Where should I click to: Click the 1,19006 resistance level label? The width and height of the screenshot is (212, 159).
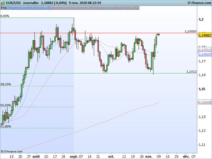(x=190, y=31)
